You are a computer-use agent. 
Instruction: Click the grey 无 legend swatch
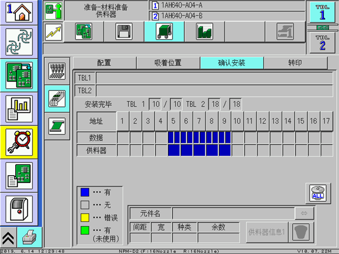point(84,205)
